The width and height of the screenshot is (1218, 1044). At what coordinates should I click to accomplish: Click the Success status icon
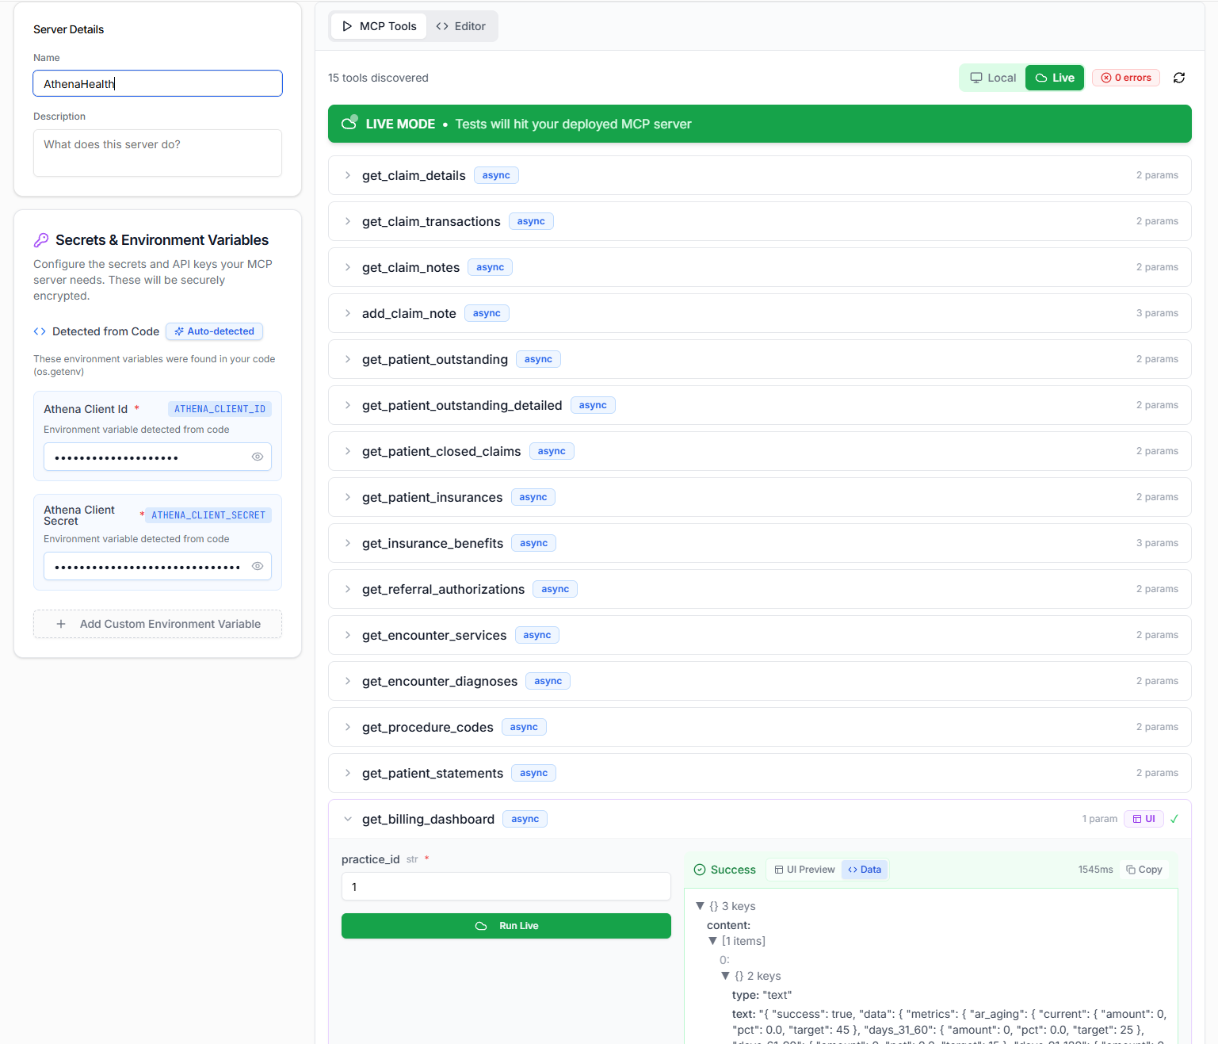[x=700, y=870]
